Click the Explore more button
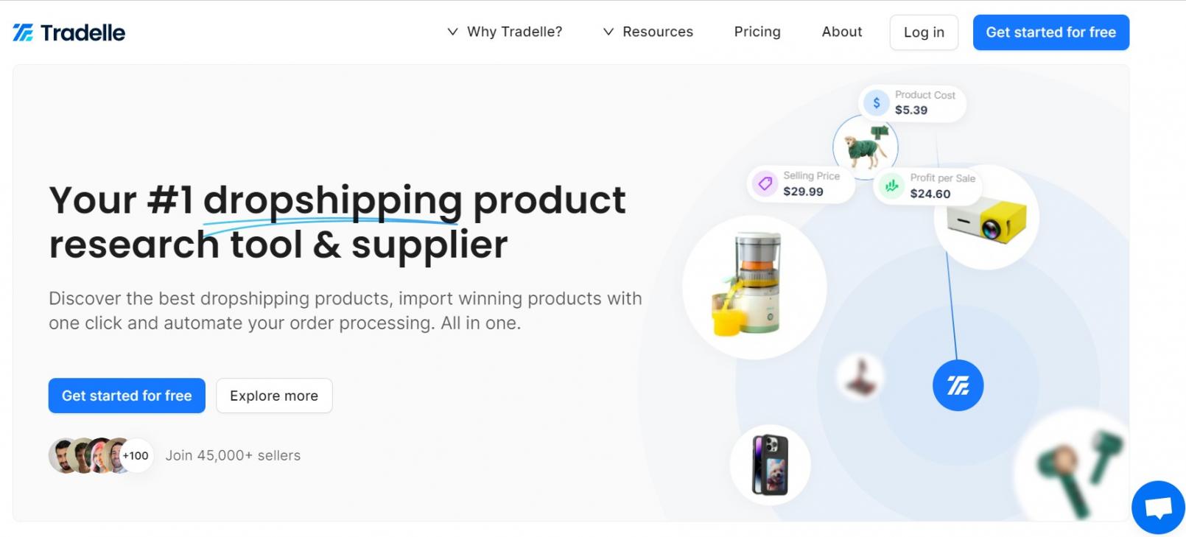Viewport: 1186px width, 537px height. tap(274, 396)
